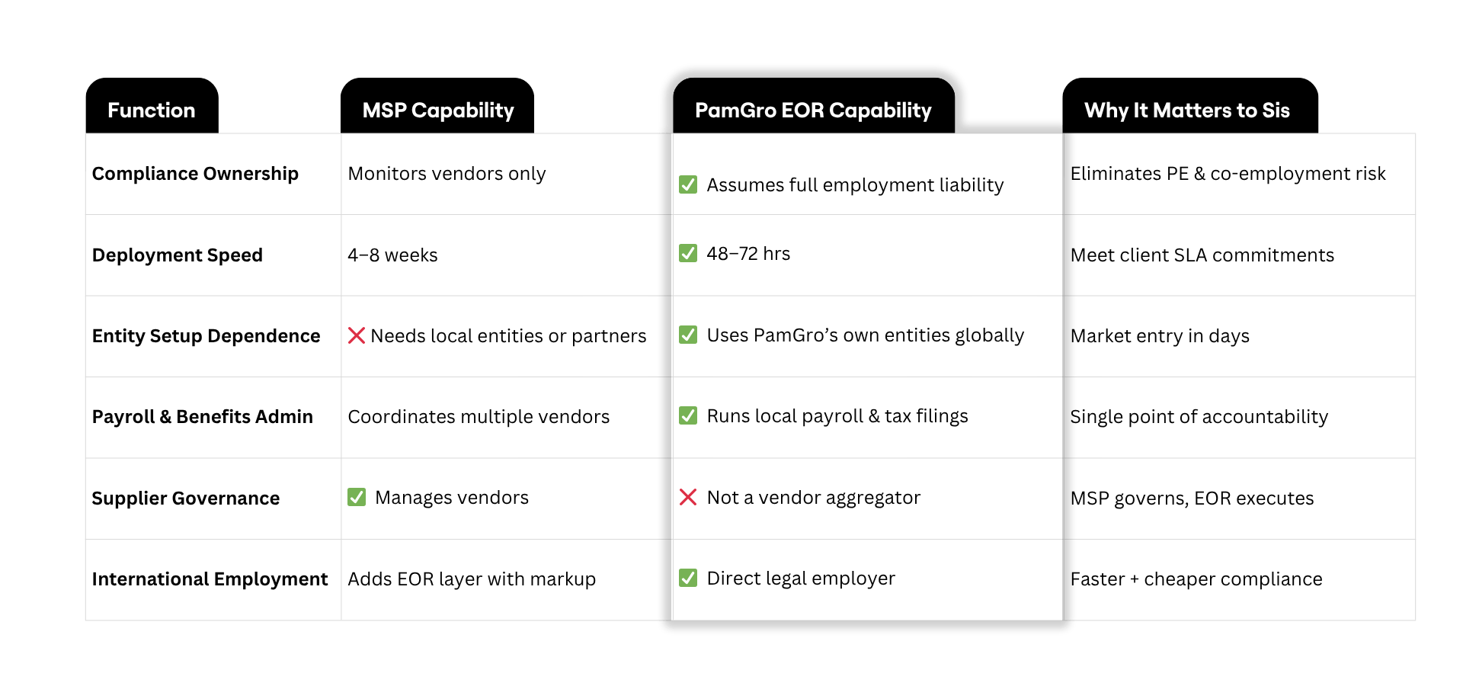Click the red X beside Not a vendor aggregator
Image resolution: width=1463 pixels, height=686 pixels.
tap(688, 498)
